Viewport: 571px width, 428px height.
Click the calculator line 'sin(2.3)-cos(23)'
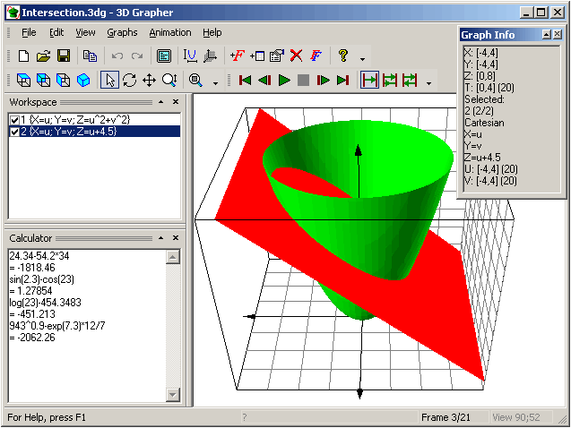[x=41, y=278]
